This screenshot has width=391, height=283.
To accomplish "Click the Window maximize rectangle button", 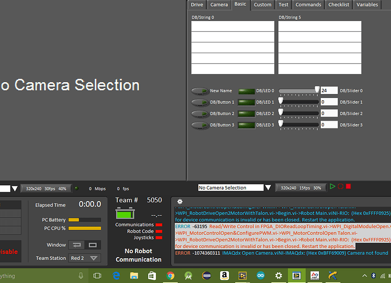I will click(92, 245).
